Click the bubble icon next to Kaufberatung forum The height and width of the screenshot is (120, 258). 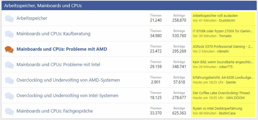coord(9,34)
